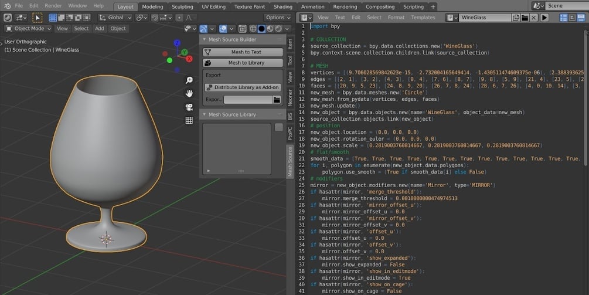Screen dimensions: 589x295
Task: Open the Format menu in text editor
Action: pyautogui.click(x=396, y=18)
